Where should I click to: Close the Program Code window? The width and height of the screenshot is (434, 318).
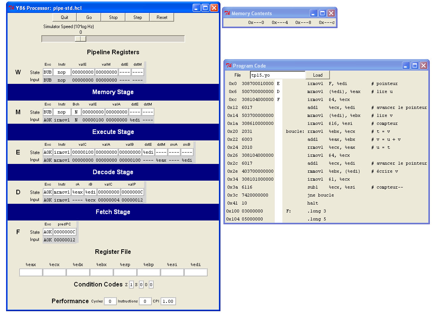pyautogui.click(x=423, y=66)
